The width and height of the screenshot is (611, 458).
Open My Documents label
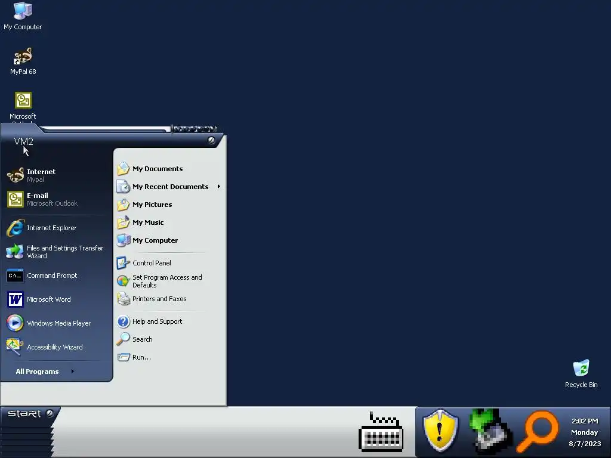[x=158, y=169]
